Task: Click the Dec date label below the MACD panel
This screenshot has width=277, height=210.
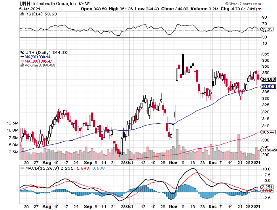Action: point(212,206)
